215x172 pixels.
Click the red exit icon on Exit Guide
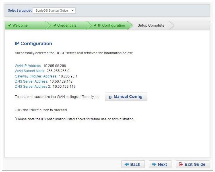coord(181,164)
